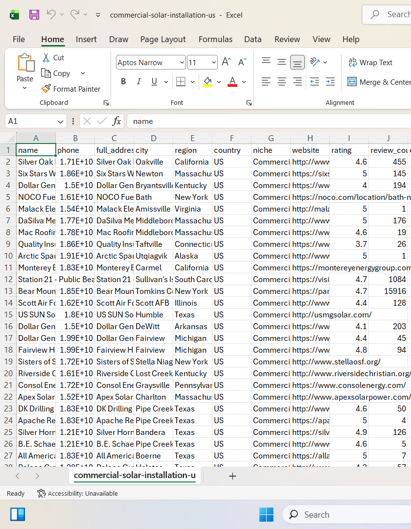
Task: Click the Windows Start button
Action: (x=266, y=514)
